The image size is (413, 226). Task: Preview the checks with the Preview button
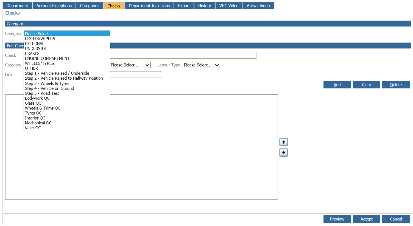(337, 219)
